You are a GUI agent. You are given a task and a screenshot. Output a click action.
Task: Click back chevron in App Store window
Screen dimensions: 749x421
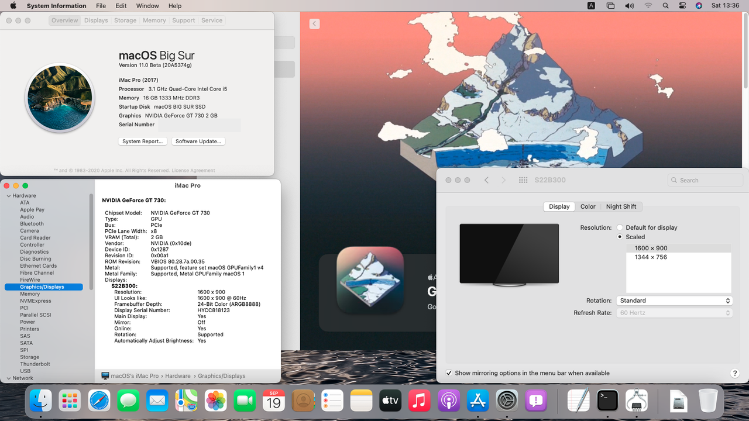[315, 24]
